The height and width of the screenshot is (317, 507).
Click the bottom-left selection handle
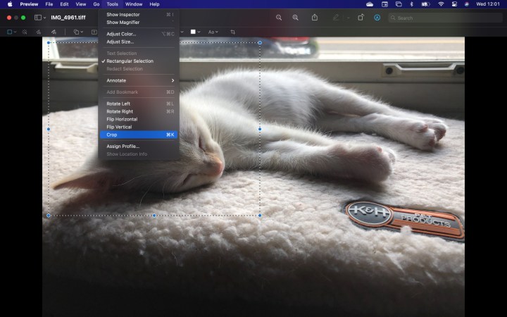[49, 216]
